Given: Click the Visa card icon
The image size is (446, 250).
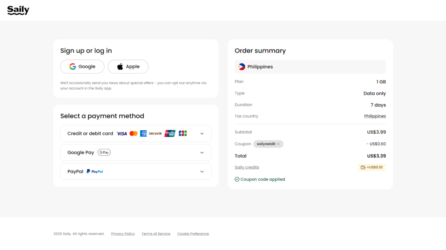Looking at the screenshot, I should point(122,134).
